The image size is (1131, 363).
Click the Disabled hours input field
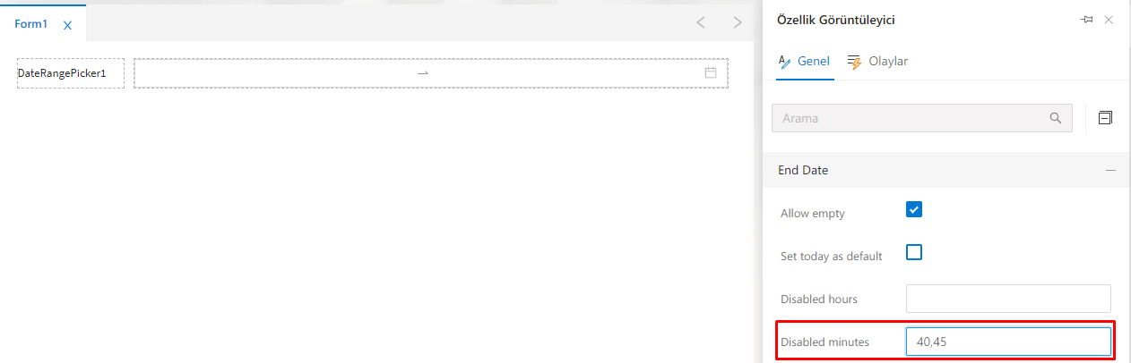[1008, 299]
